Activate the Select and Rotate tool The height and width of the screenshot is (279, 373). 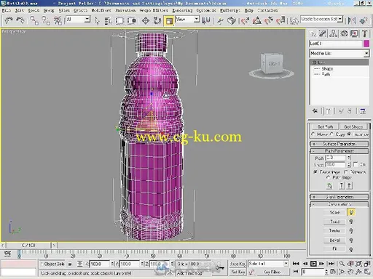pyautogui.click(x=157, y=21)
